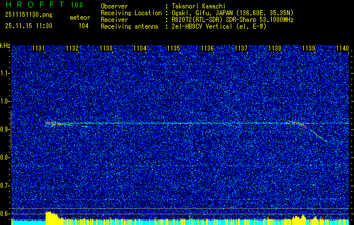Viewport: 354px width, 225px height.
Task: Click time marker 1138
Action: click(x=275, y=48)
